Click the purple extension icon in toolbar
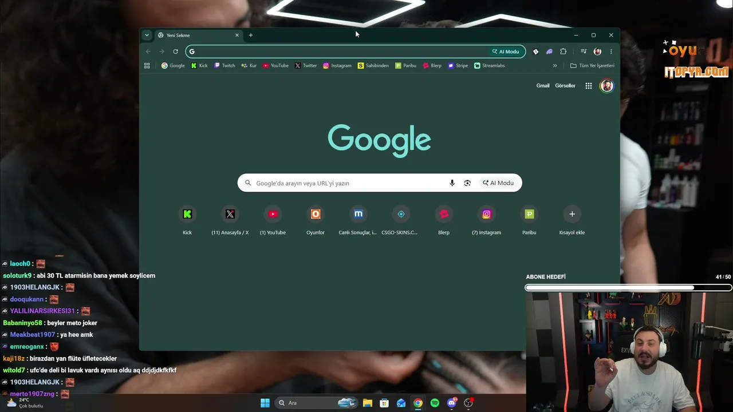The width and height of the screenshot is (733, 412). click(550, 51)
